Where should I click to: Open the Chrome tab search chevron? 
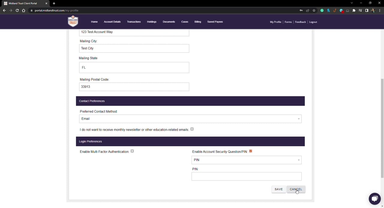[352, 3]
